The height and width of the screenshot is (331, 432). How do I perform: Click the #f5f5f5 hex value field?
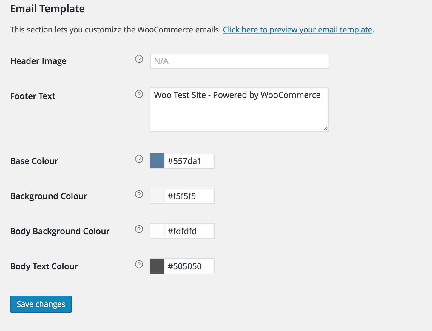pyautogui.click(x=189, y=196)
